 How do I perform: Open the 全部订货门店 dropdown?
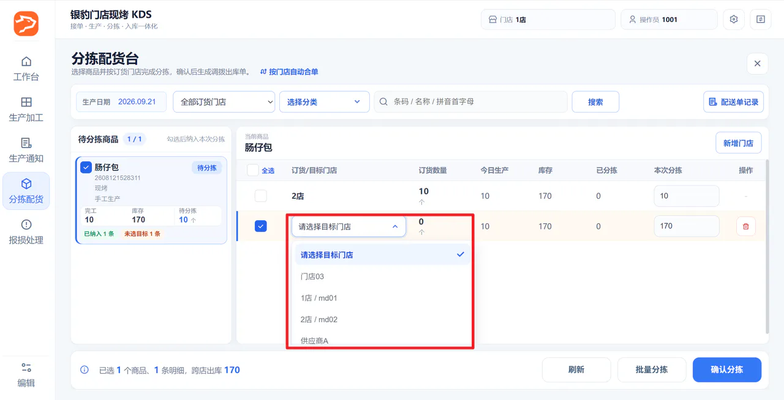[224, 102]
